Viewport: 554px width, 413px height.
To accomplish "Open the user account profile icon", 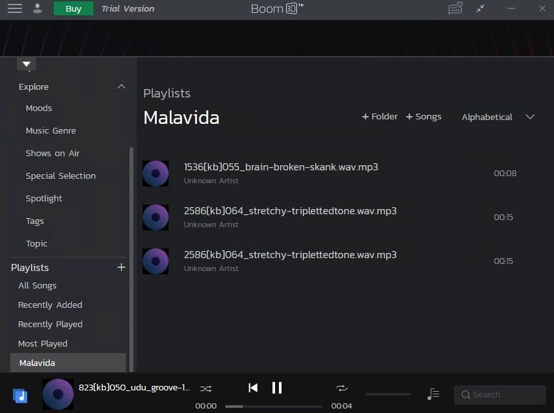I will point(37,8).
